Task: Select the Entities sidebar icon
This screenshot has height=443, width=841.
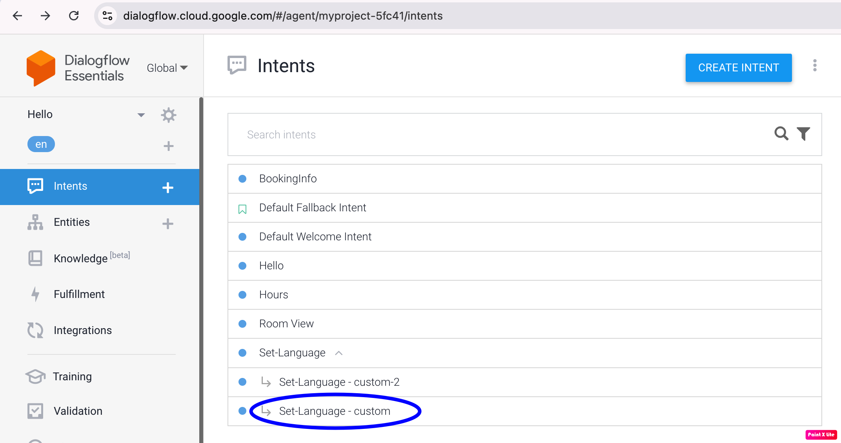Action: point(35,222)
